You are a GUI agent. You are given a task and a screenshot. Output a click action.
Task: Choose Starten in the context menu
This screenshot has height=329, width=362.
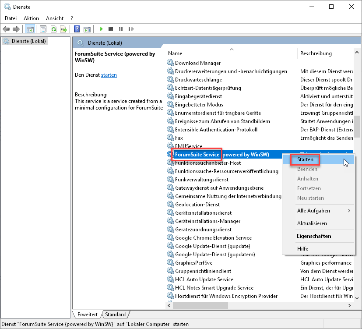pyautogui.click(x=305, y=159)
